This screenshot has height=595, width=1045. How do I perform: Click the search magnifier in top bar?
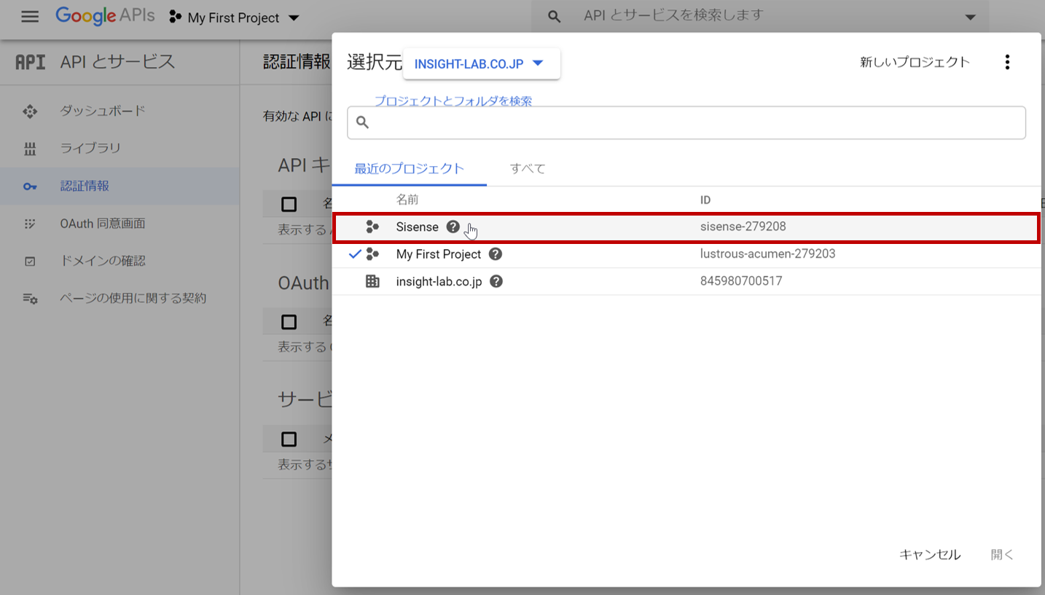554,16
